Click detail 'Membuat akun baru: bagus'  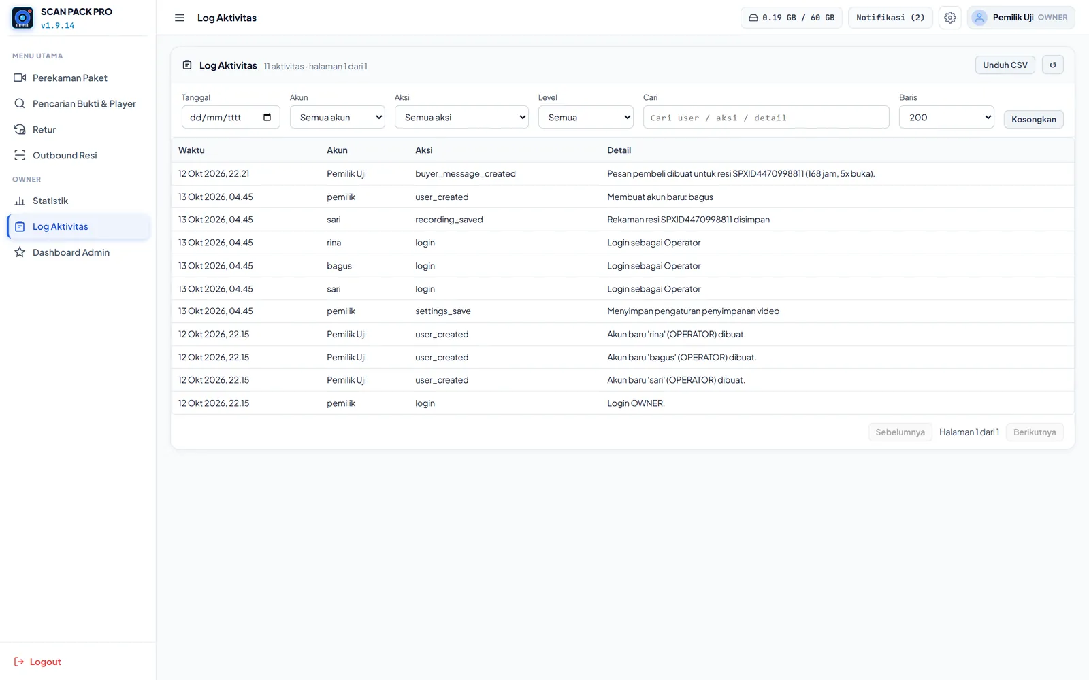[660, 197]
